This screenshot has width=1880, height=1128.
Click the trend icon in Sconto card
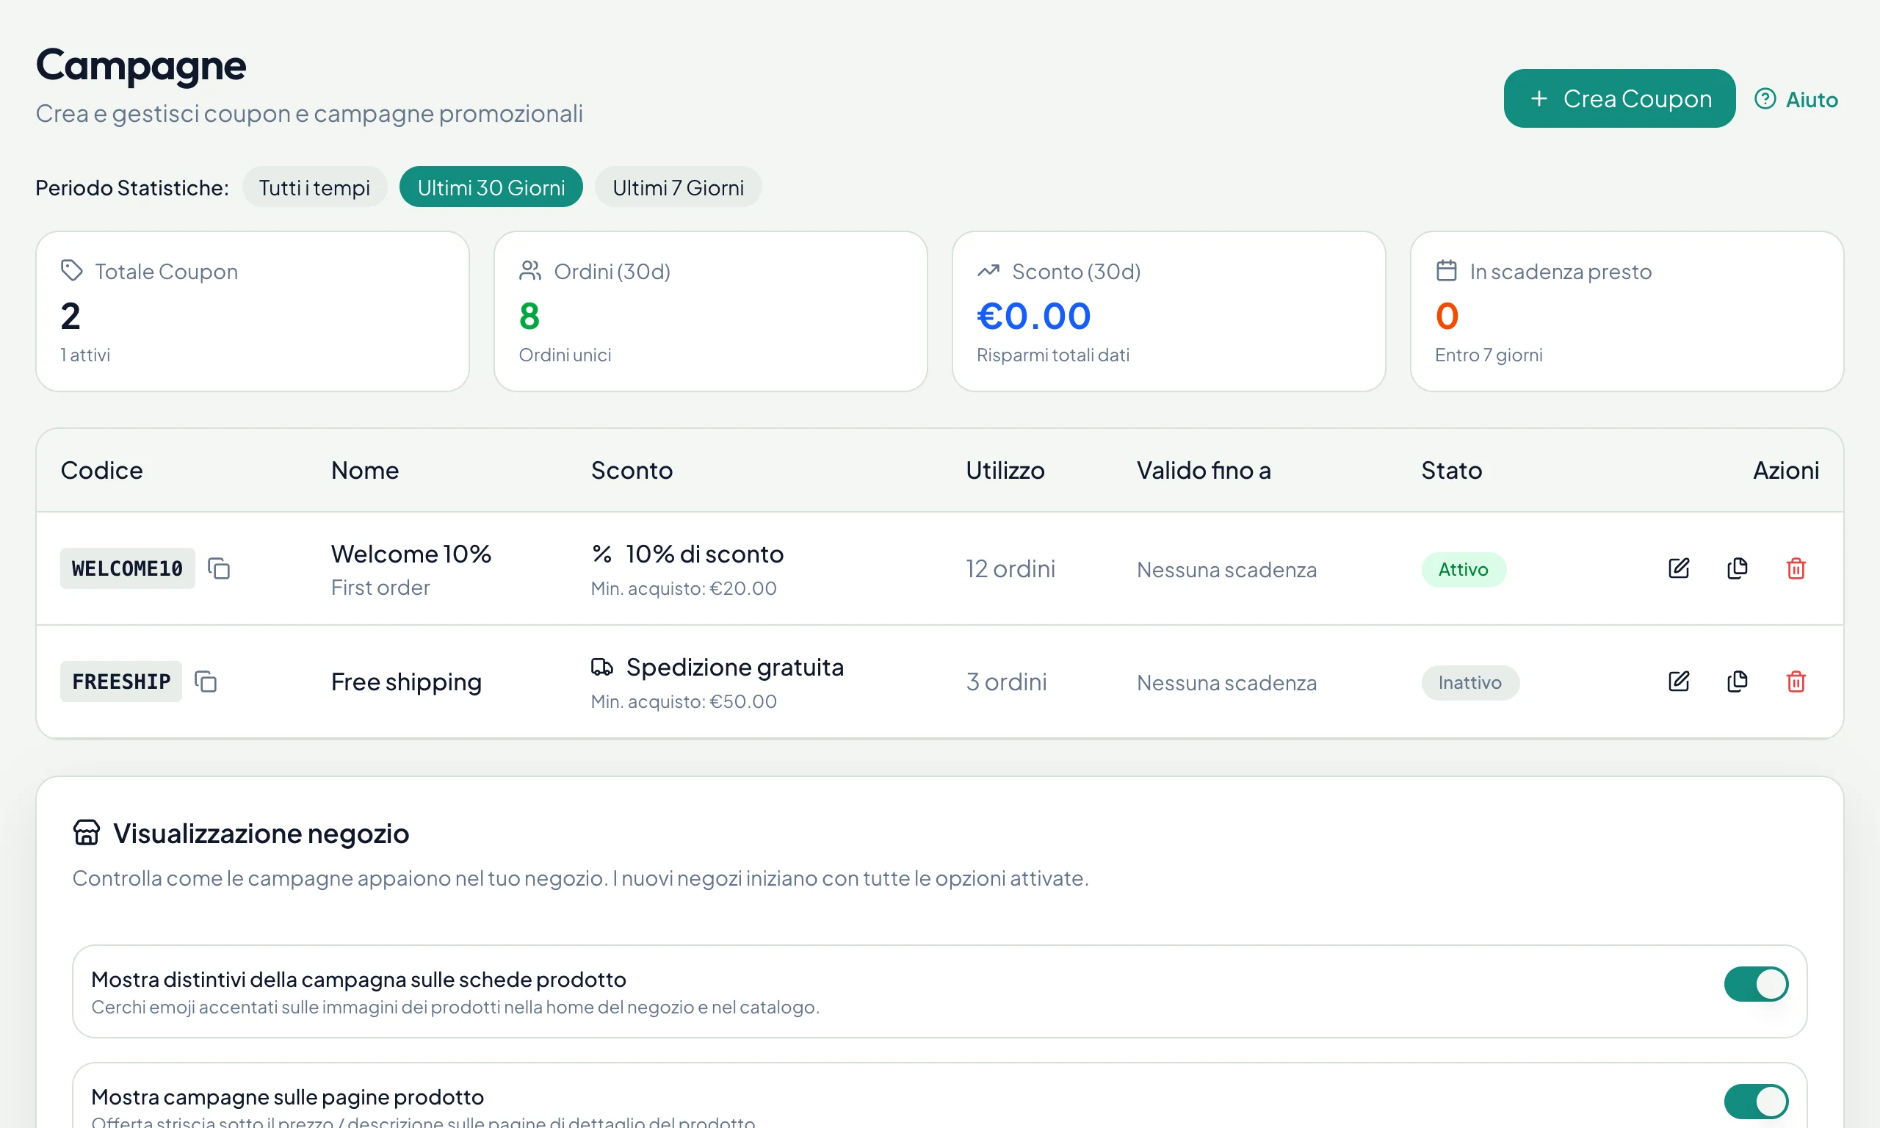[988, 270]
